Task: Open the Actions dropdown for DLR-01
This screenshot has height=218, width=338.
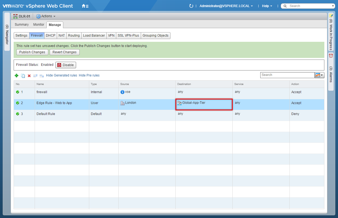Action: [46, 16]
